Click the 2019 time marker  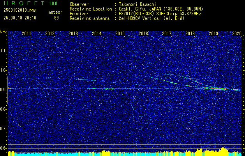coord(213,33)
